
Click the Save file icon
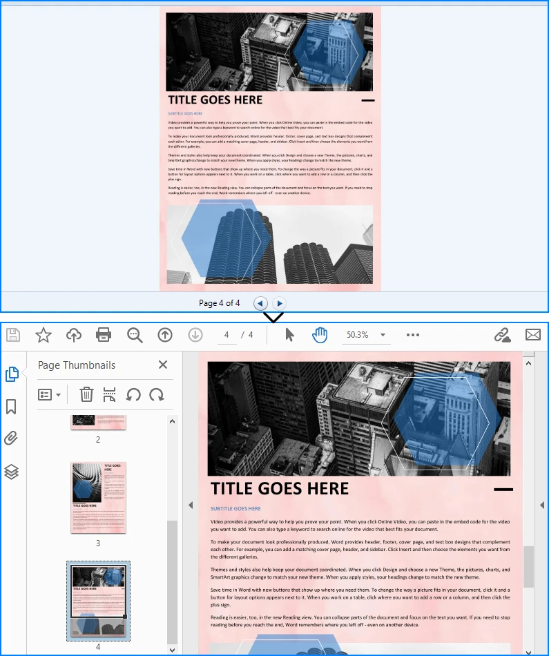click(13, 335)
